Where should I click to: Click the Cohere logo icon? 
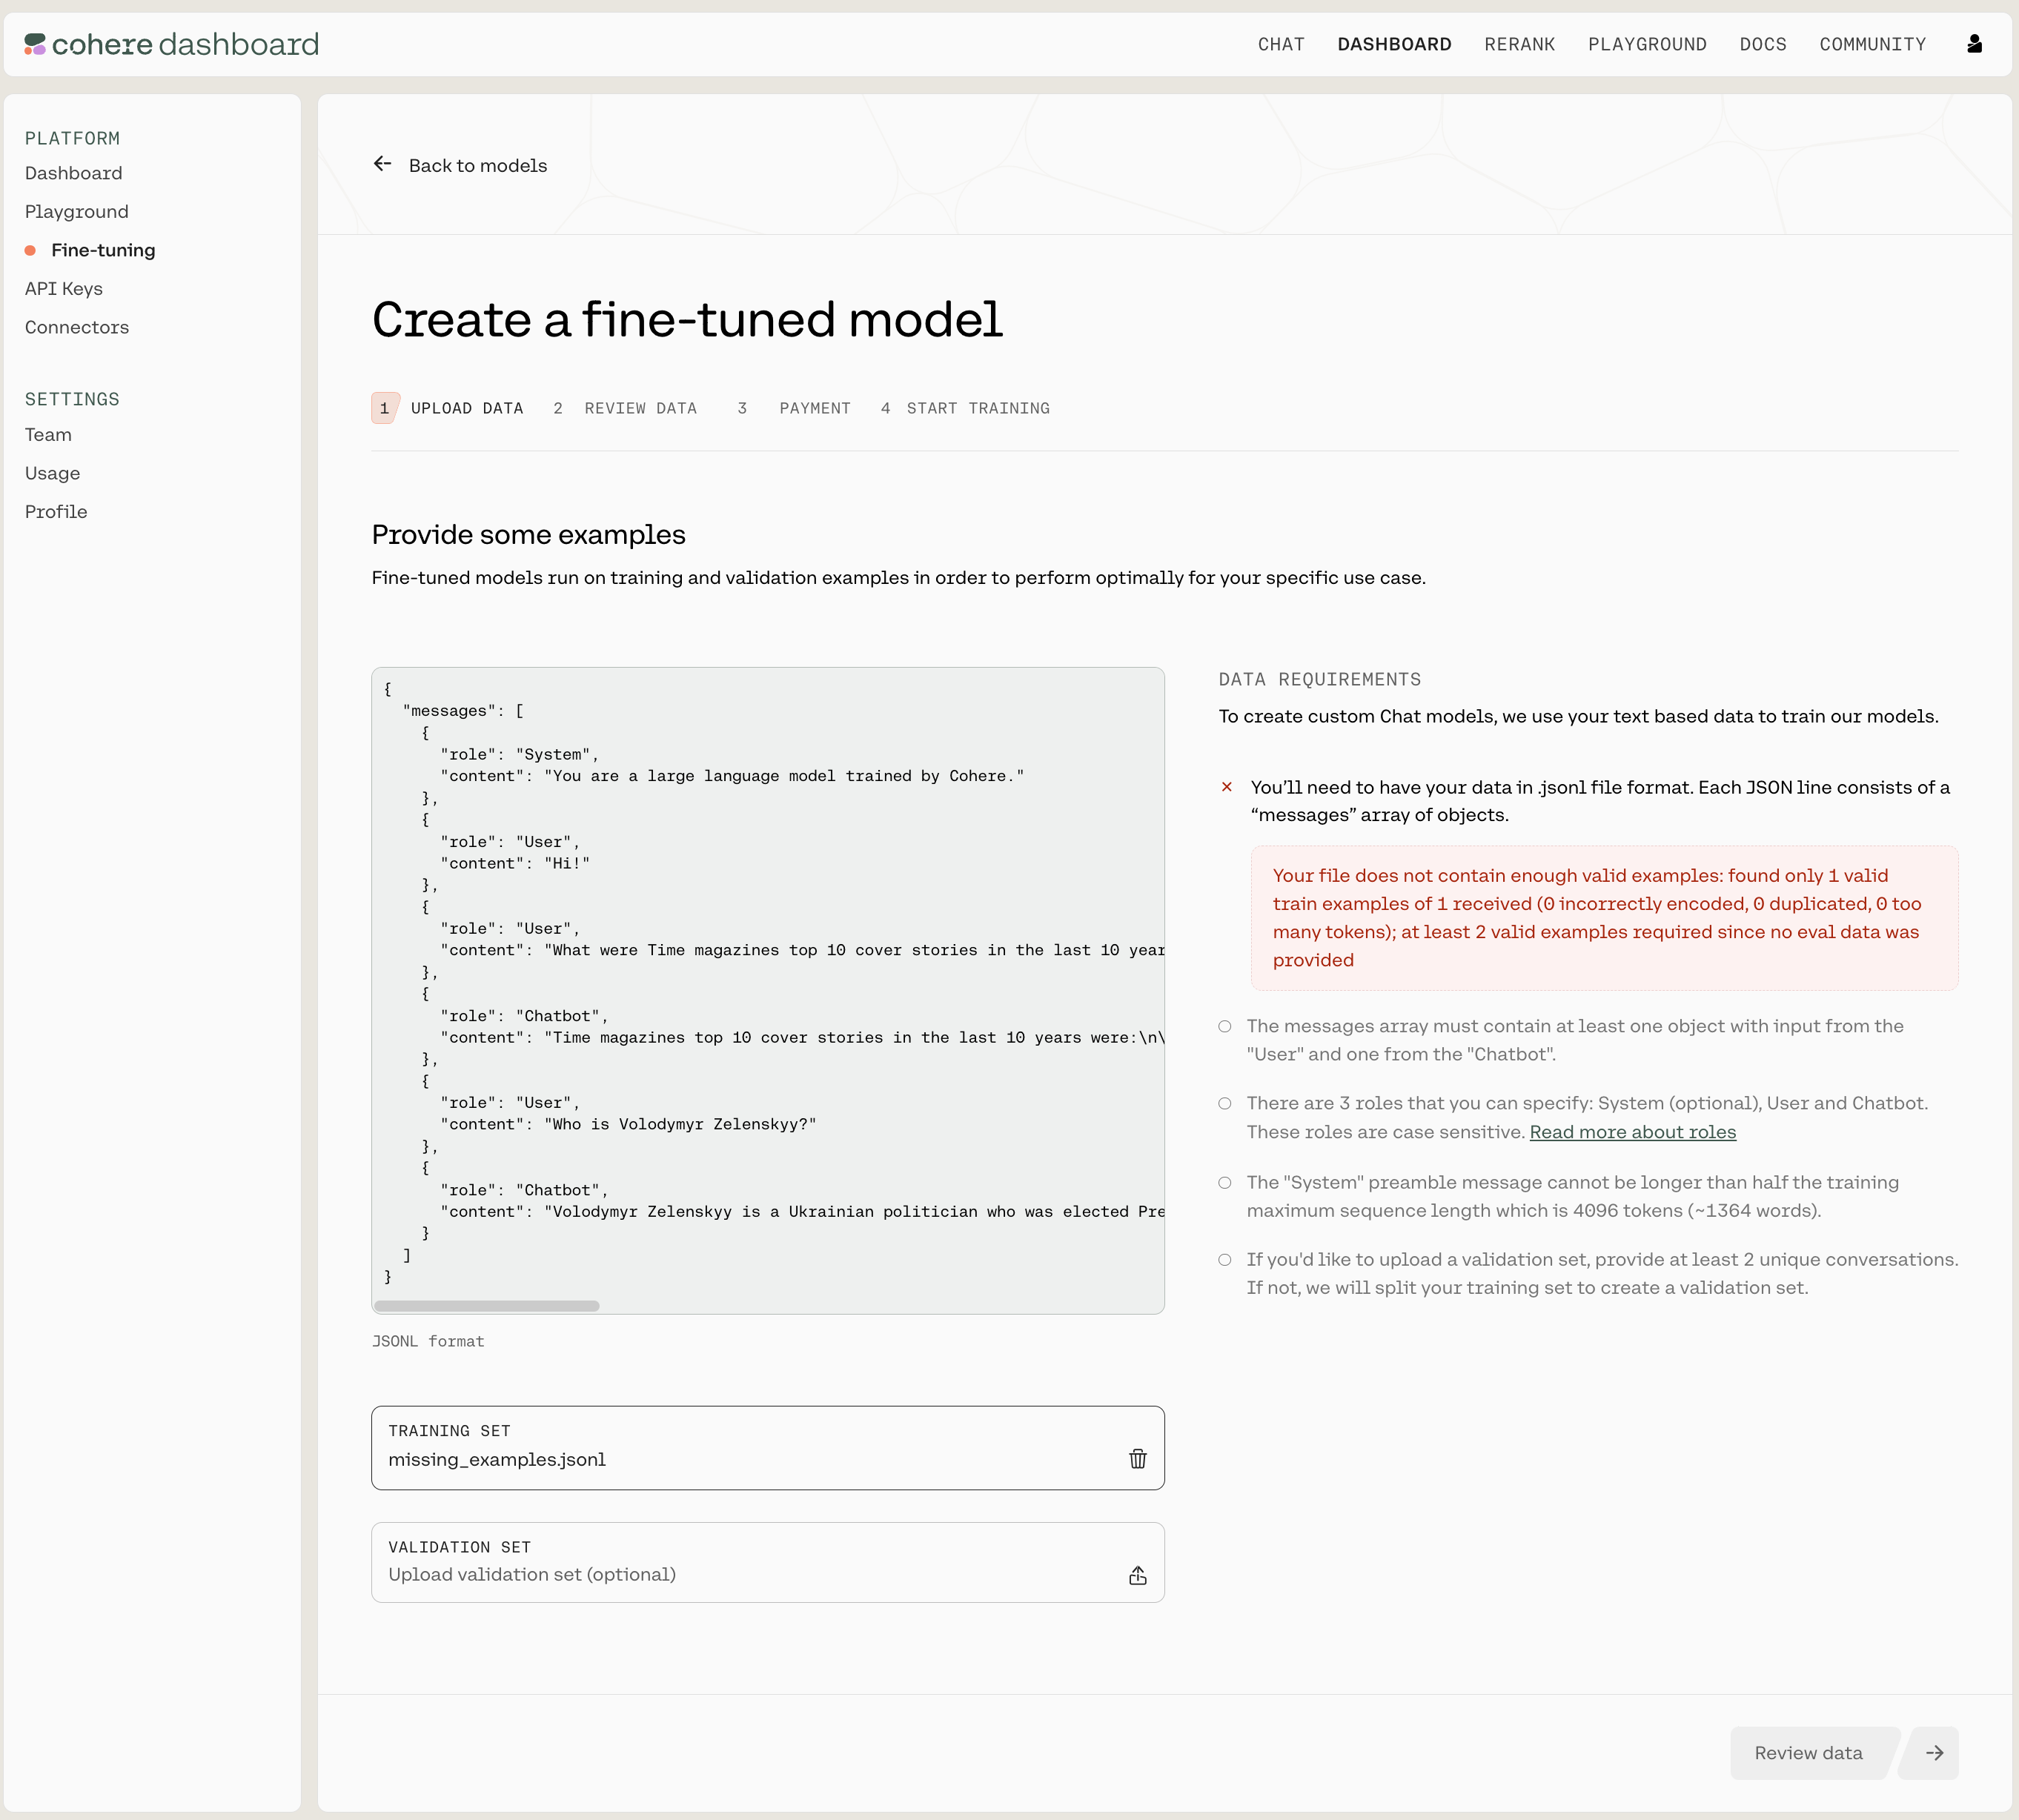35,44
